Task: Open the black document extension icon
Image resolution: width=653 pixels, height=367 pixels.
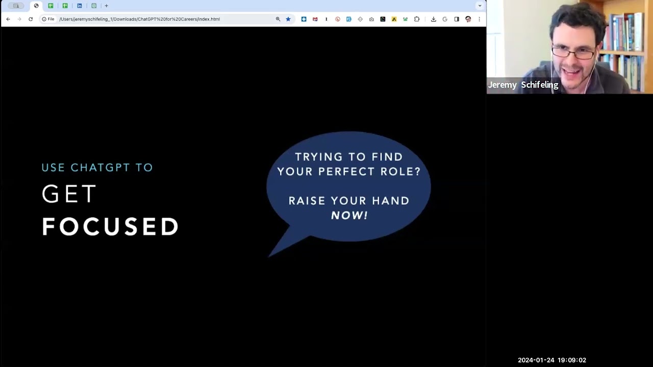Action: coord(383,19)
